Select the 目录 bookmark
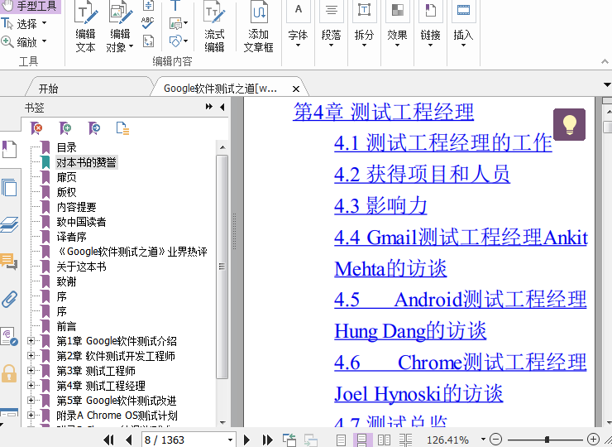The width and height of the screenshot is (612, 447). [66, 147]
